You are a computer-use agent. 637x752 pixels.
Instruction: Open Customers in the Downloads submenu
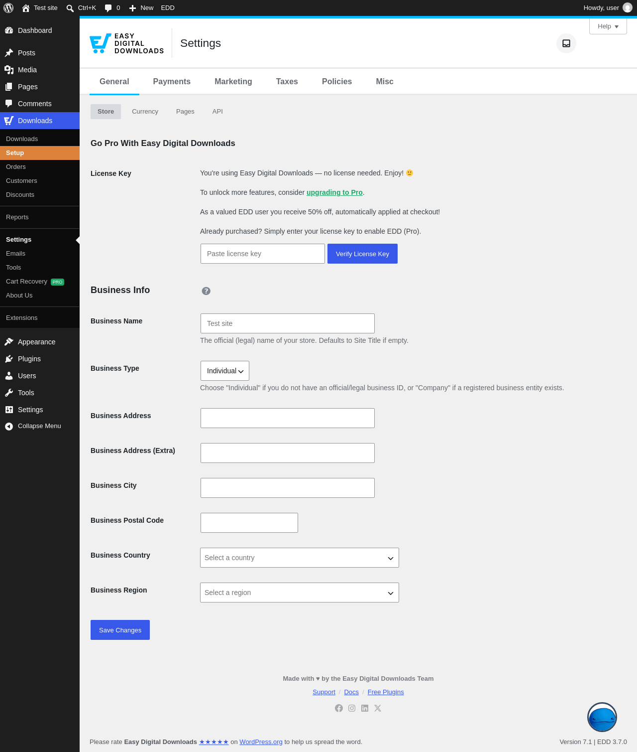(40, 181)
